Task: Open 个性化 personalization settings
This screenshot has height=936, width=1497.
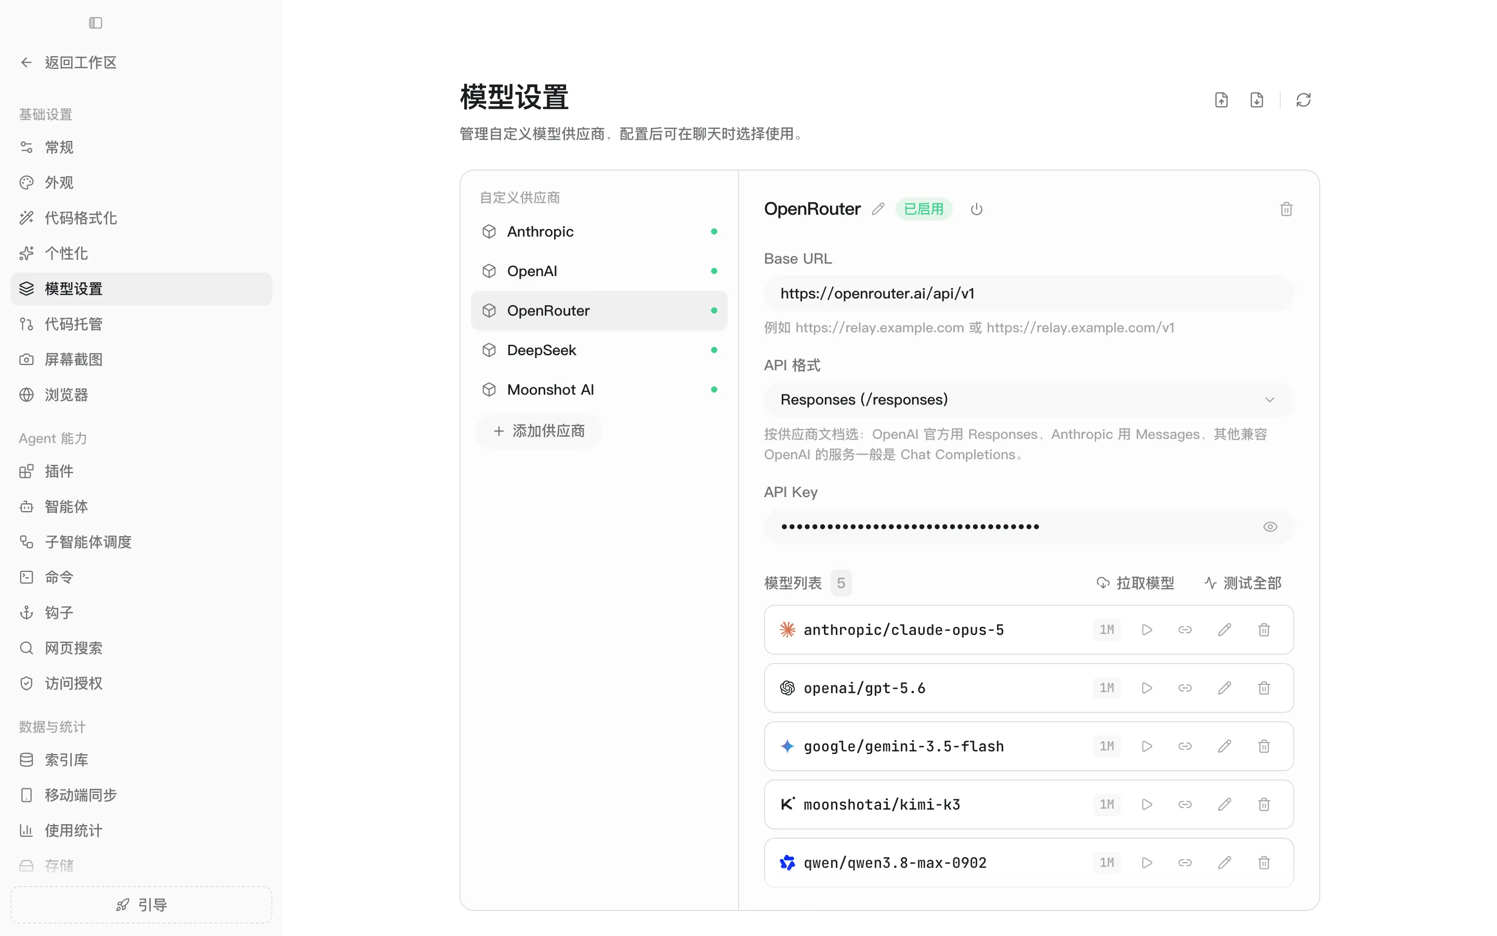Action: point(141,253)
